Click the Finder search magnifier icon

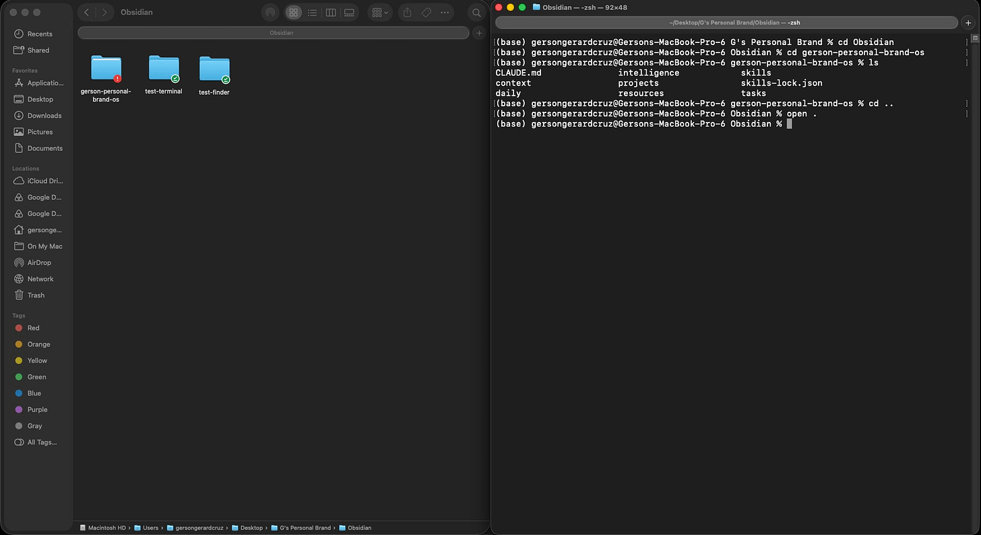click(476, 12)
